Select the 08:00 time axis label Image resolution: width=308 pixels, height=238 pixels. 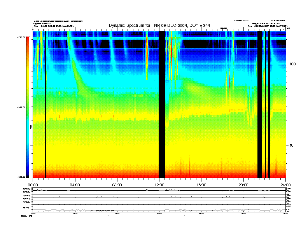(x=117, y=185)
